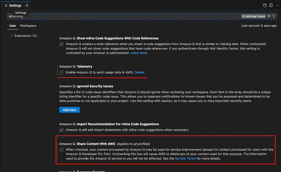Uncheck Show Inline Code Suggestions With Code References

(x=62, y=44)
